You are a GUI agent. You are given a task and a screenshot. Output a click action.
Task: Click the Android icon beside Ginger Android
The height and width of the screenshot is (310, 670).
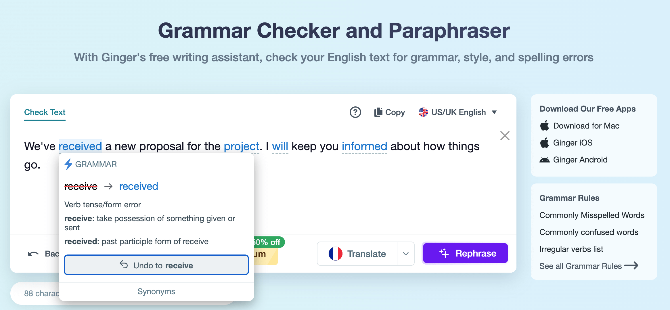click(x=544, y=160)
